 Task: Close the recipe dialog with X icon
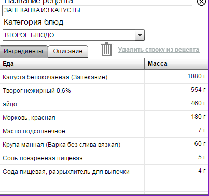pos(202,3)
